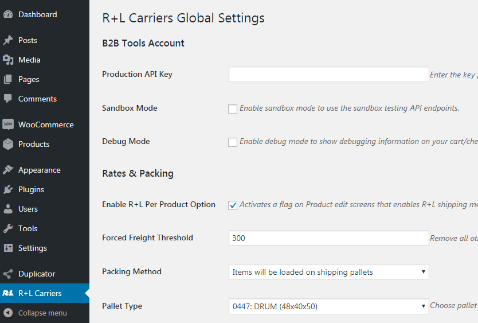The image size is (478, 323).
Task: Click the Pages document icon
Action: coord(8,79)
